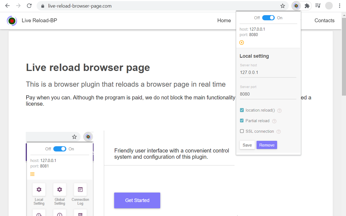Enable the SSL connection checkbox
Viewport: 346px width, 216px height.
(x=242, y=131)
